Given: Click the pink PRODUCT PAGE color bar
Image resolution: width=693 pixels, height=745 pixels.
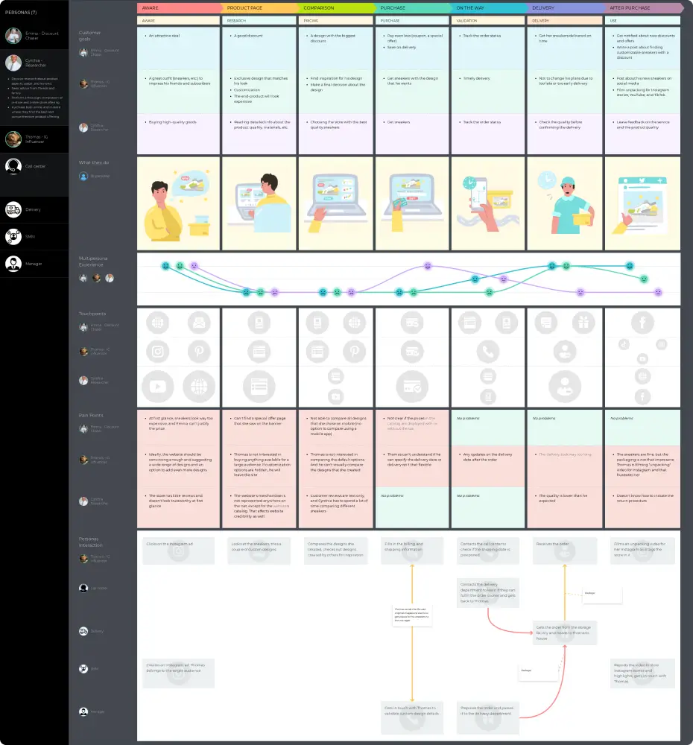Looking at the screenshot, I should 257,7.
